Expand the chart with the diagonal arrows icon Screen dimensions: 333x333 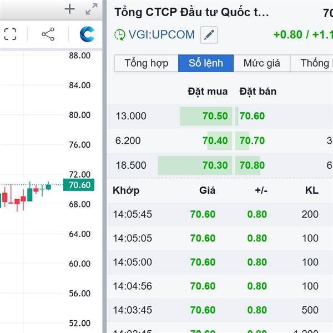pos(92,9)
